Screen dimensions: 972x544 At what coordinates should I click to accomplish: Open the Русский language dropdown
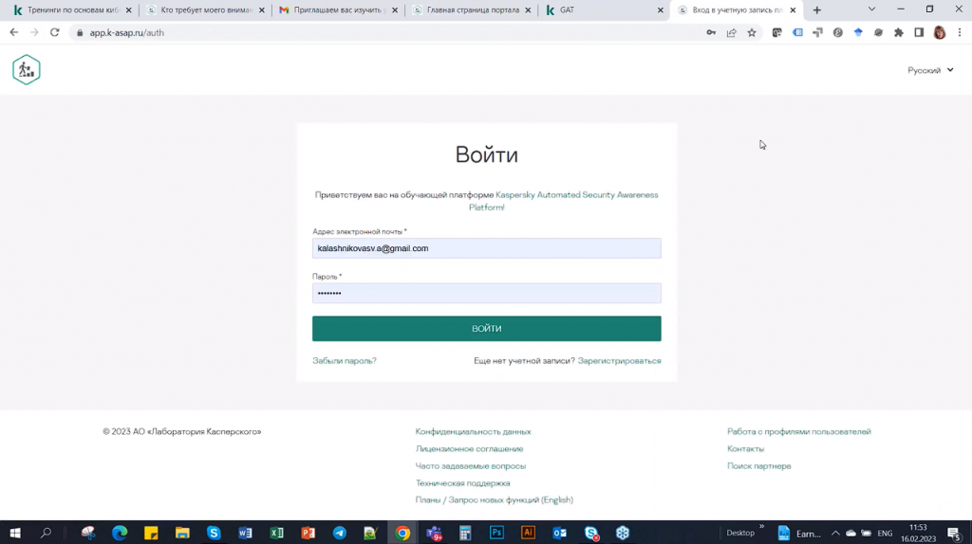click(x=930, y=70)
